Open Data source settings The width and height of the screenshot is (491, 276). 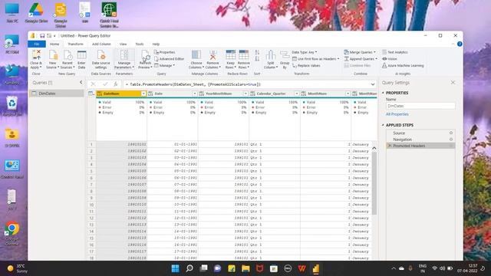pyautogui.click(x=101, y=59)
